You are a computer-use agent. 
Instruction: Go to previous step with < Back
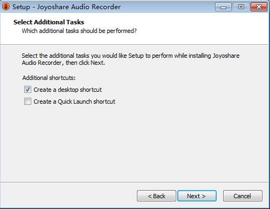pos(156,196)
